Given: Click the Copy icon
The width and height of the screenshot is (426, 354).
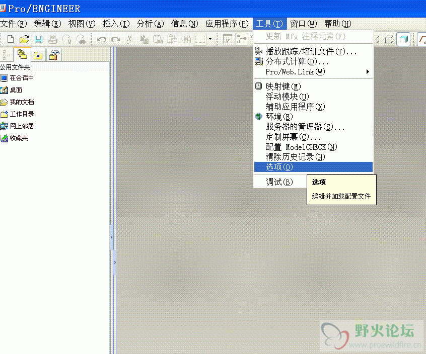Looking at the screenshot, I should [144, 39].
